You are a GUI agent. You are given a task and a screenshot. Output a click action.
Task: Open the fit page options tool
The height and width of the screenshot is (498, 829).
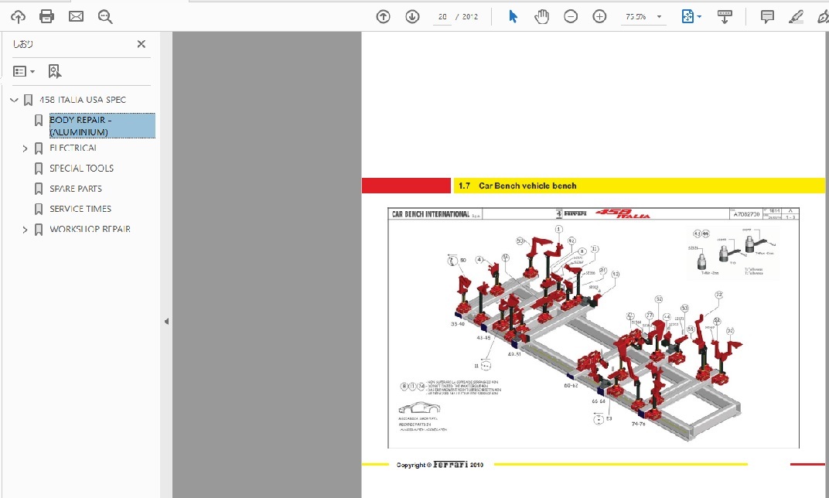click(687, 17)
